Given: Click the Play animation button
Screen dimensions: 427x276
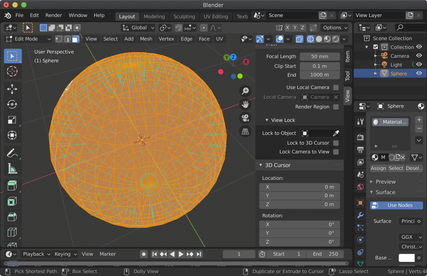Looking at the screenshot, I should (x=181, y=254).
